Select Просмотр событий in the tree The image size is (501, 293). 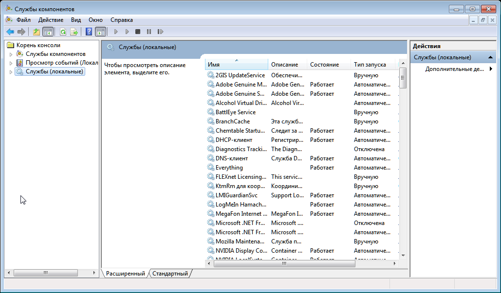62,63
